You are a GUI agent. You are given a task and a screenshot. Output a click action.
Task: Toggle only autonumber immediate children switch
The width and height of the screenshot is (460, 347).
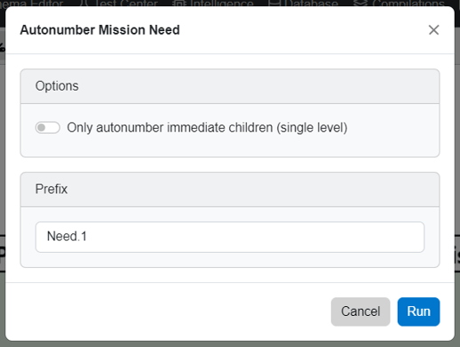[48, 128]
